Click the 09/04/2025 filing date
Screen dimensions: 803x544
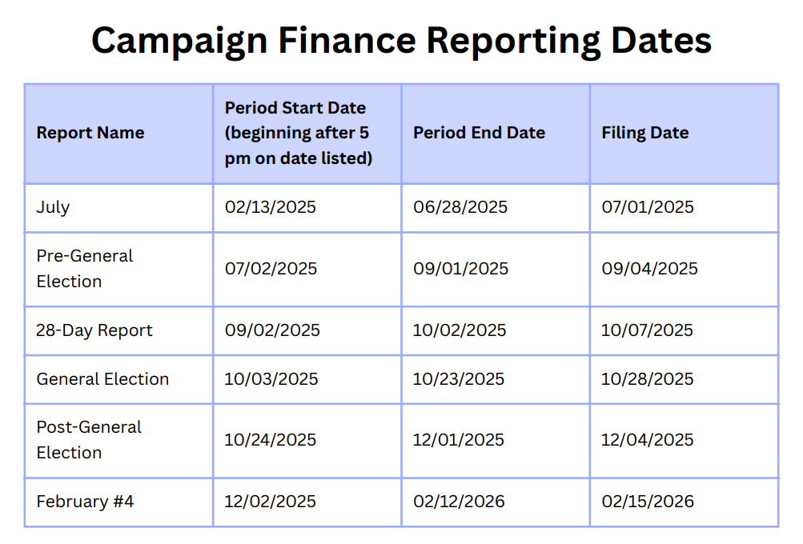(x=650, y=269)
